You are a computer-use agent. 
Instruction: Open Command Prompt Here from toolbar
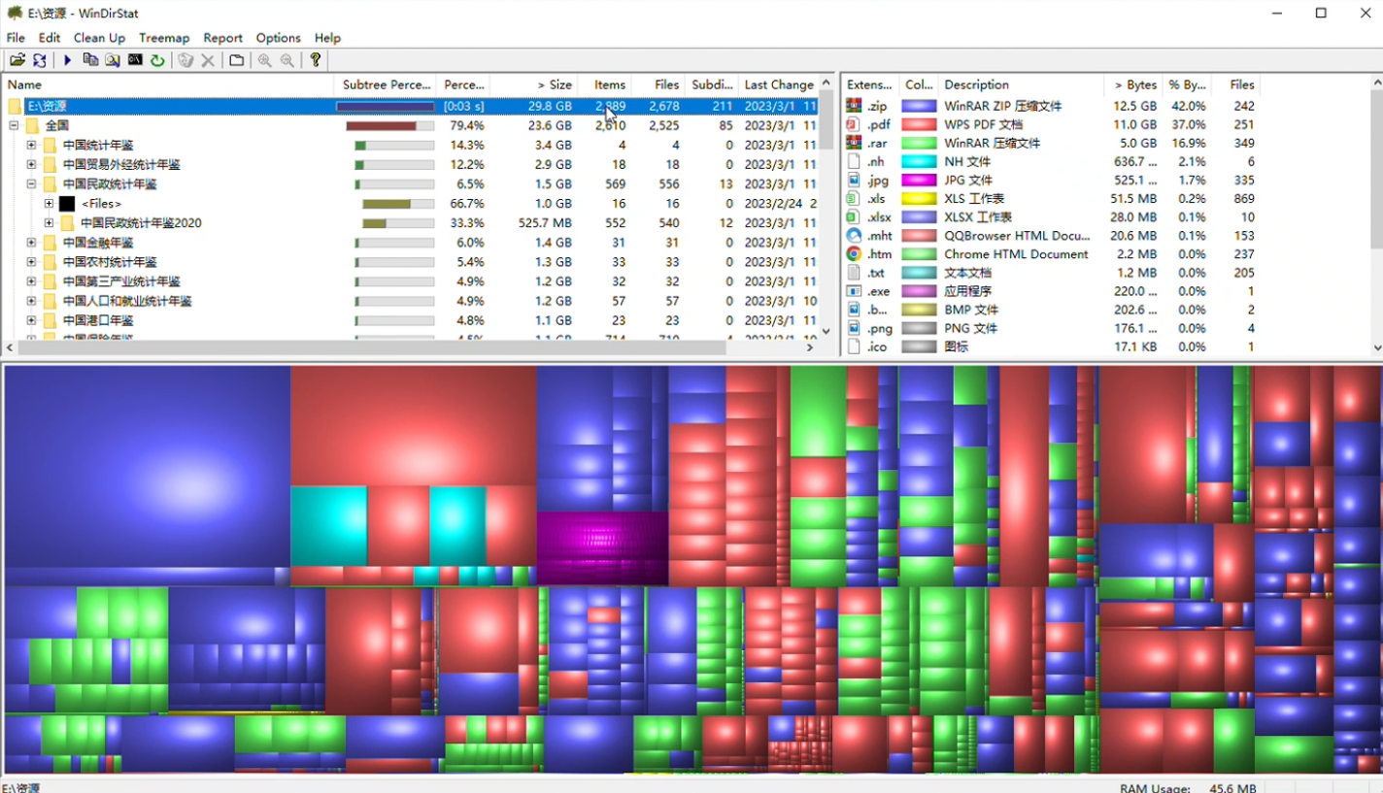[x=135, y=60]
